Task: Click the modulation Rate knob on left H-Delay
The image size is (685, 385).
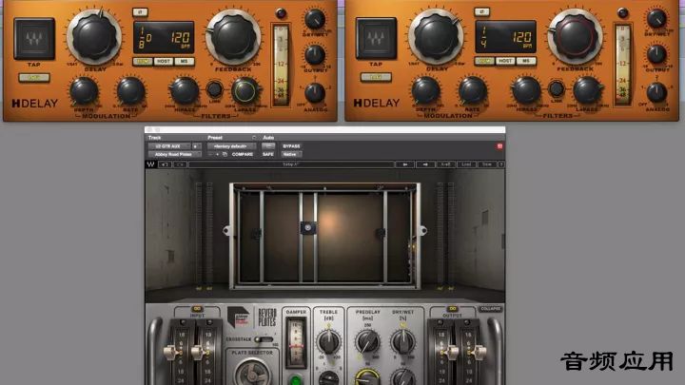Action: pyautogui.click(x=130, y=91)
